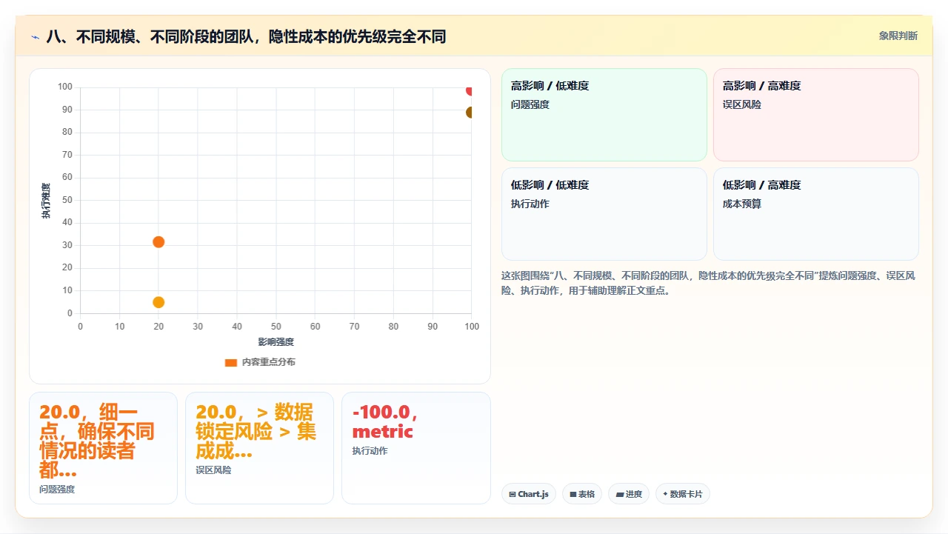Click the 执行动作 label under the red metric
The image size is (948, 534).
pyautogui.click(x=370, y=451)
